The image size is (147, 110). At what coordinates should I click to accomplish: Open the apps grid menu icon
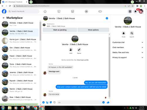click(130, 11)
